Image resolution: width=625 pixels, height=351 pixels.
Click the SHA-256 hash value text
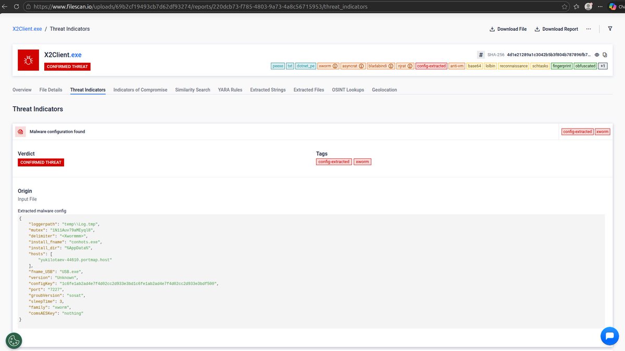549,55
